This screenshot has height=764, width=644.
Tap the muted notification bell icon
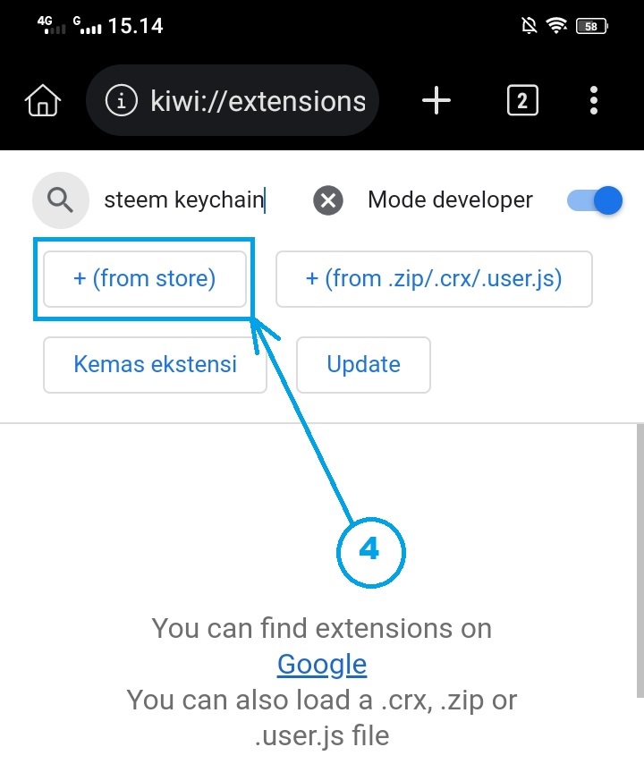[529, 26]
